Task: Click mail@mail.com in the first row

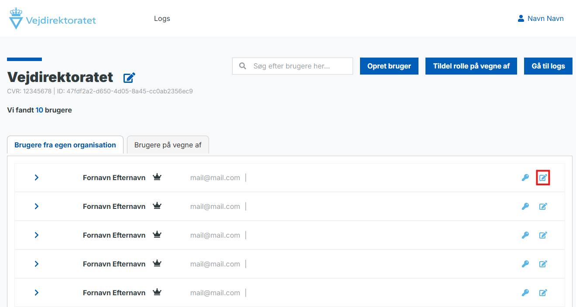Action: [215, 177]
